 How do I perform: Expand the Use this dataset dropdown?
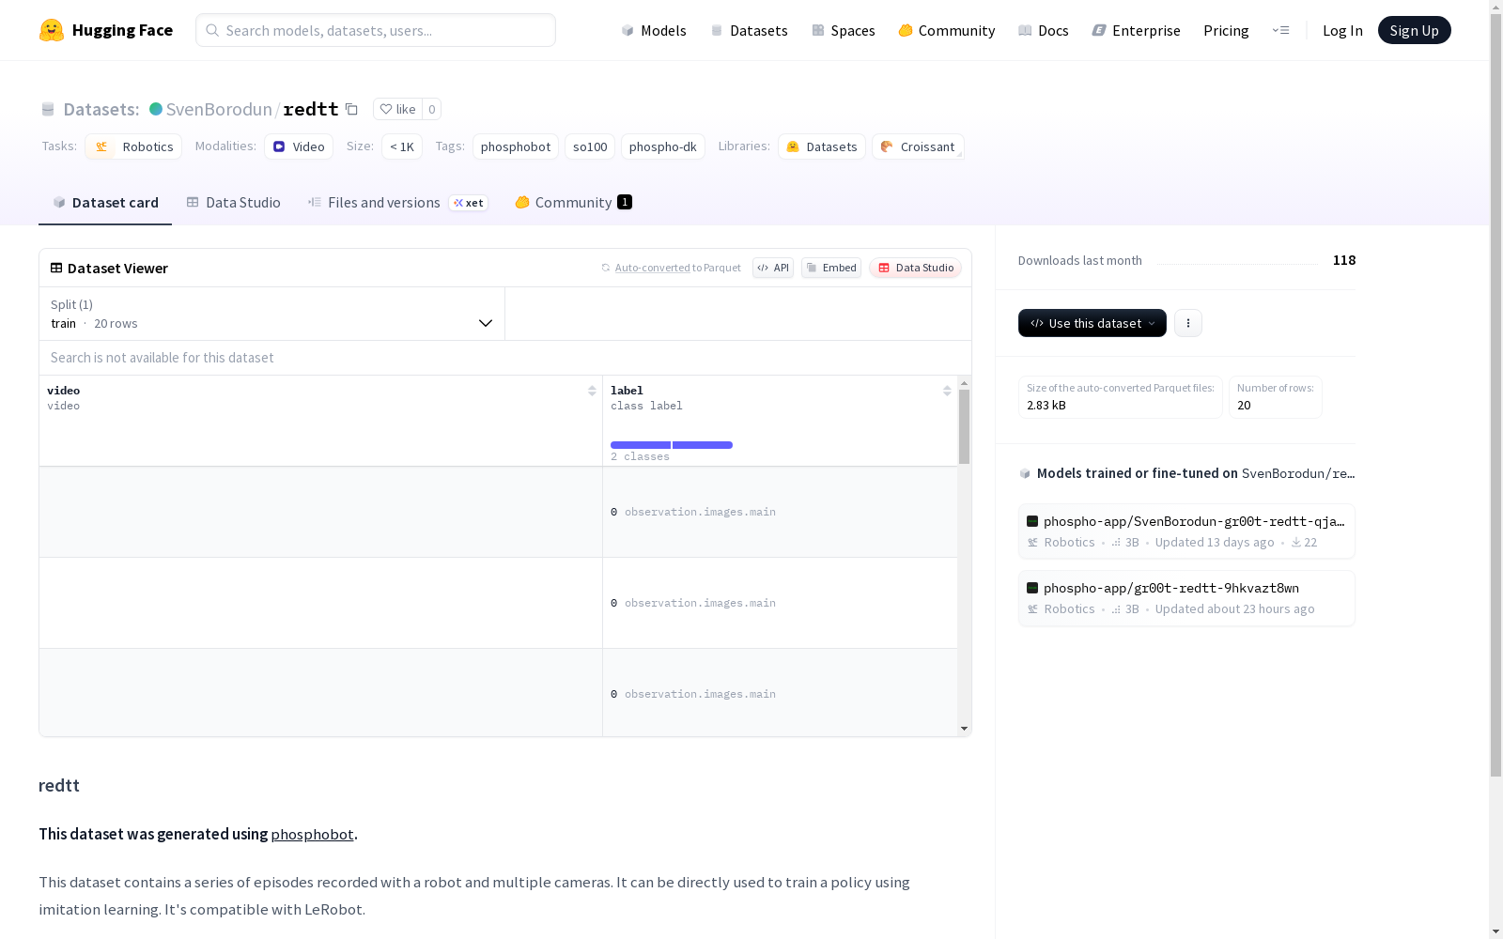click(1092, 323)
